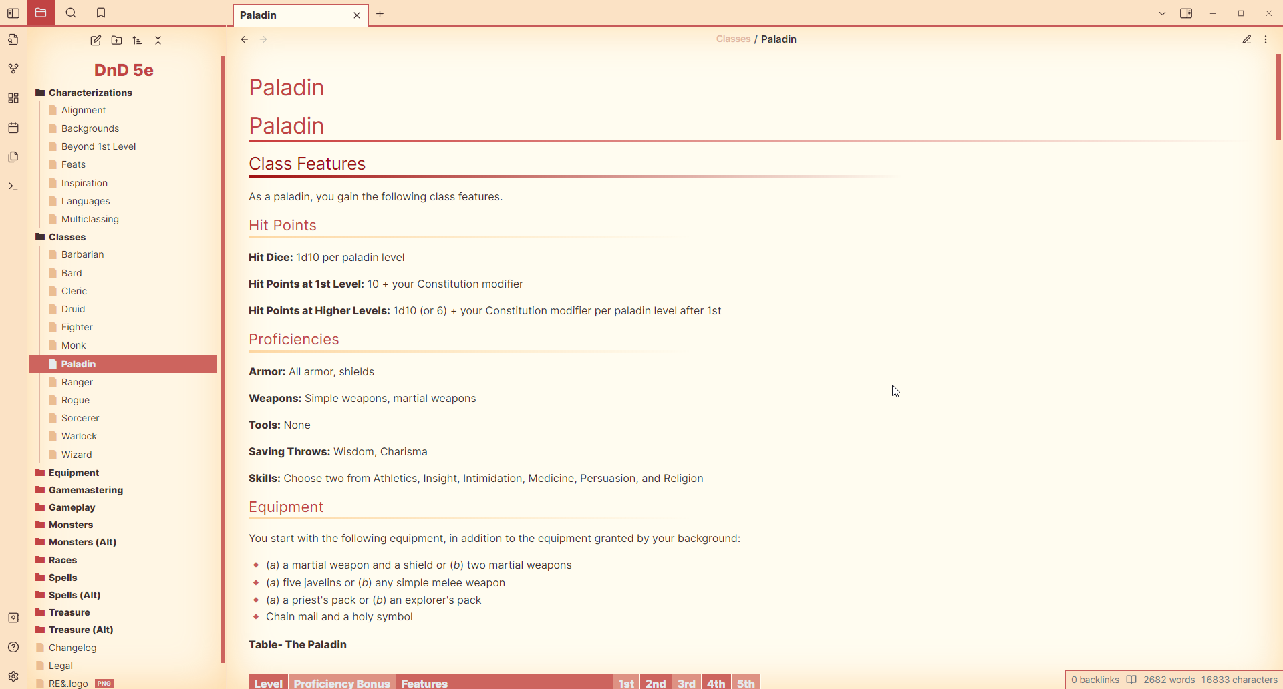Screen dimensions: 1283x689
Task: Navigate back with the left arrow
Action: (x=245, y=39)
